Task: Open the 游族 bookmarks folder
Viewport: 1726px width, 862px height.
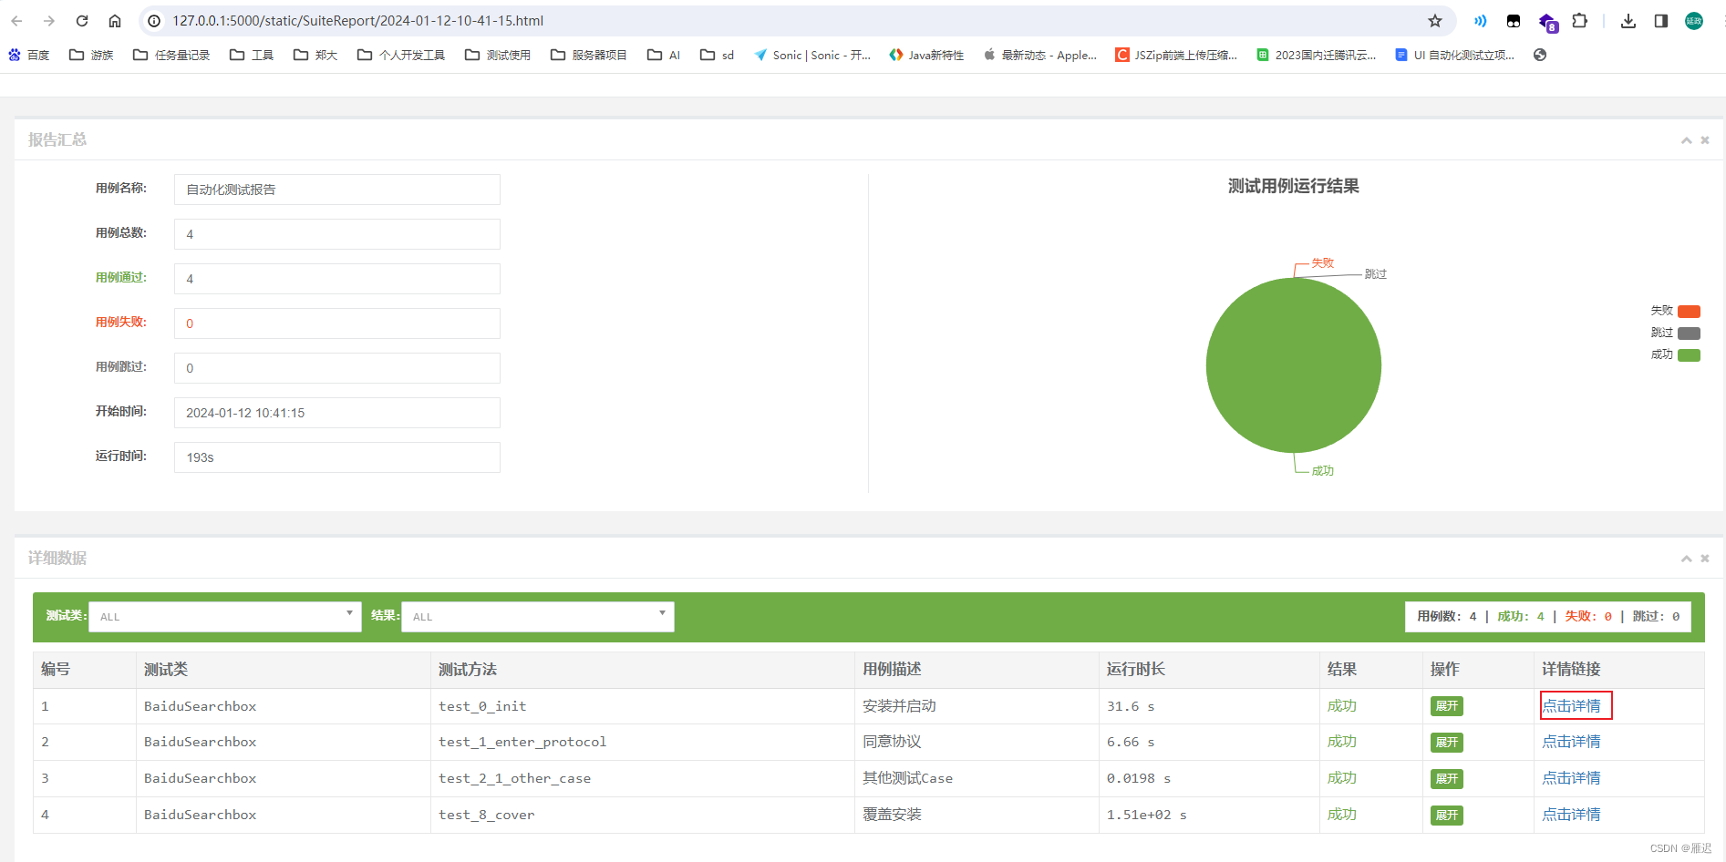Action: (x=91, y=56)
